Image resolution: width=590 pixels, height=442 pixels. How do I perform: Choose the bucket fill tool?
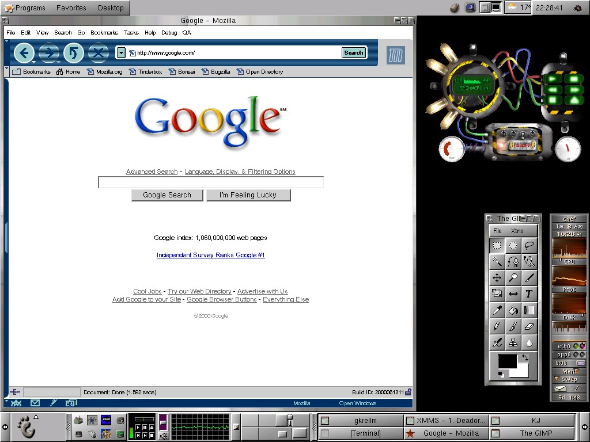tap(513, 310)
